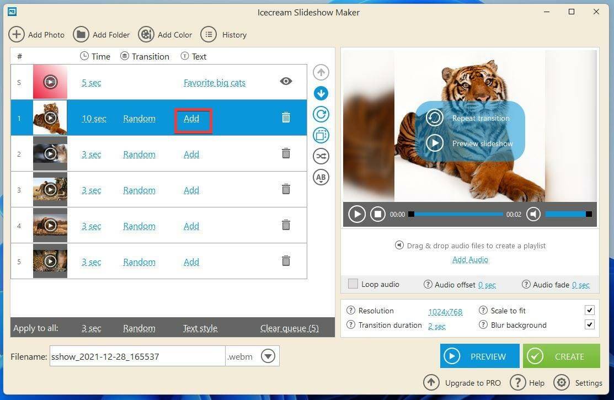Image resolution: width=614 pixels, height=400 pixels.
Task: Uncheck the Scale to fit checkbox
Action: click(590, 310)
